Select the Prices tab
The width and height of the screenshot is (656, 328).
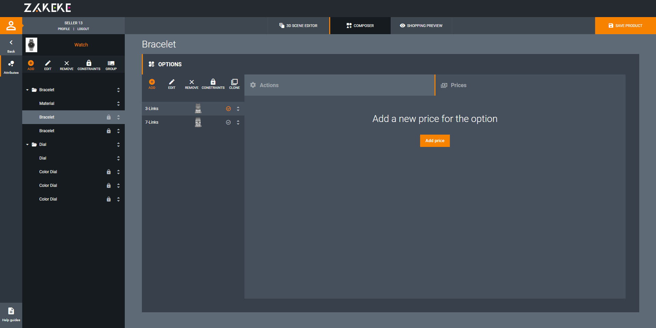point(531,85)
